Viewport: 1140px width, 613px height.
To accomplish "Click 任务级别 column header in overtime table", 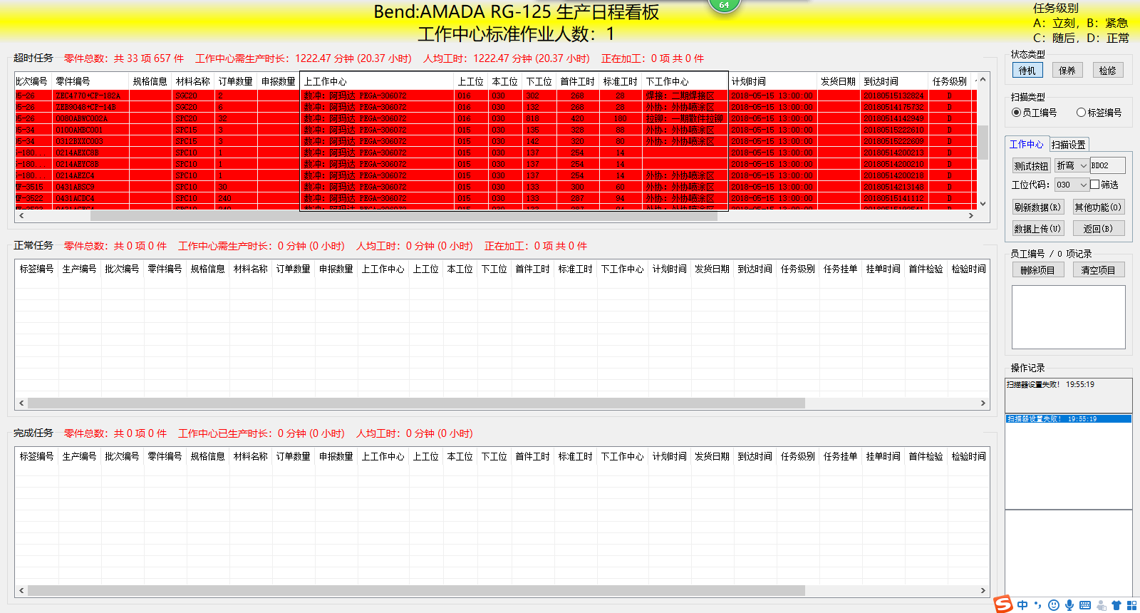I will [949, 81].
